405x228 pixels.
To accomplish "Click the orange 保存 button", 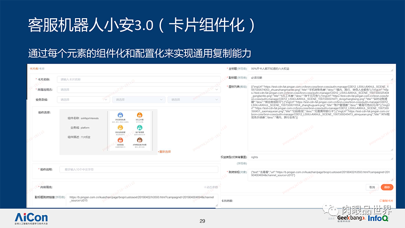I will pyautogui.click(x=387, y=187).
